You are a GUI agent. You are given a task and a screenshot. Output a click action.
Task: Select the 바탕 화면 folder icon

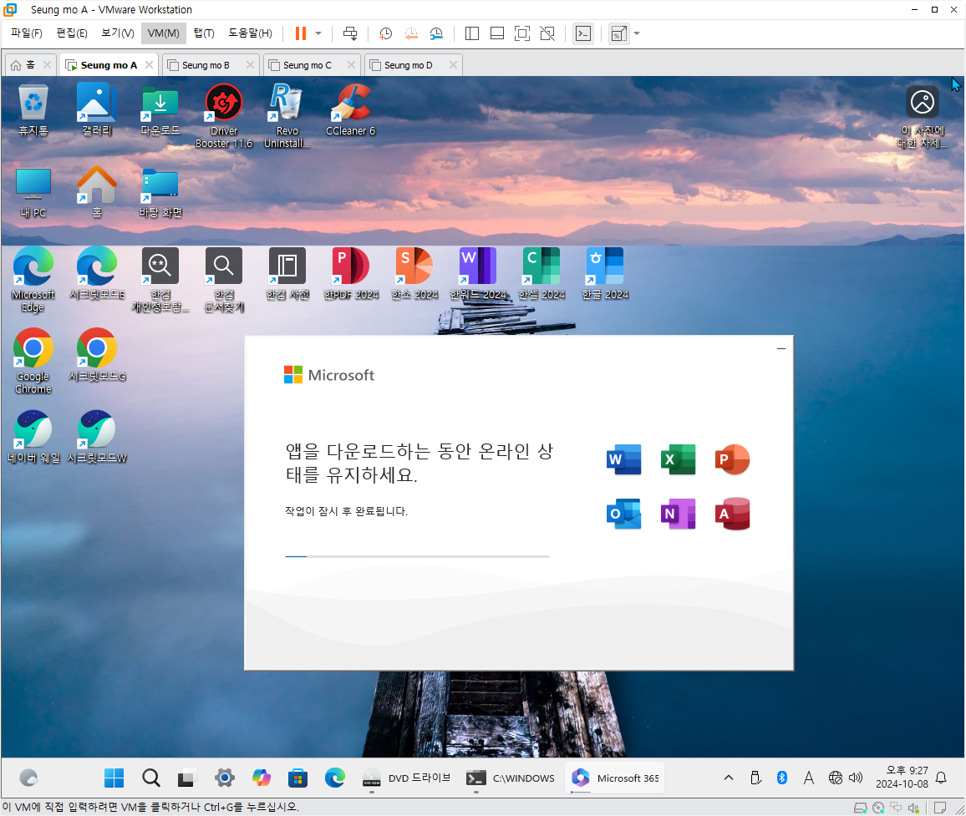click(160, 192)
